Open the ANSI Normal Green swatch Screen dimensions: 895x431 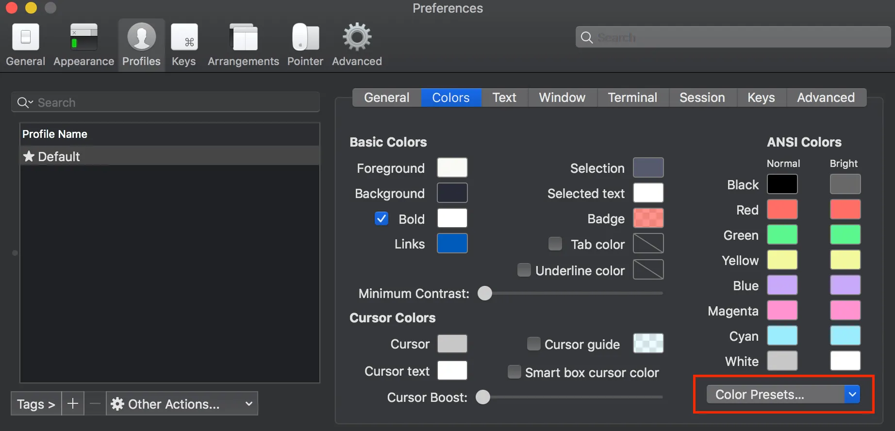(782, 234)
